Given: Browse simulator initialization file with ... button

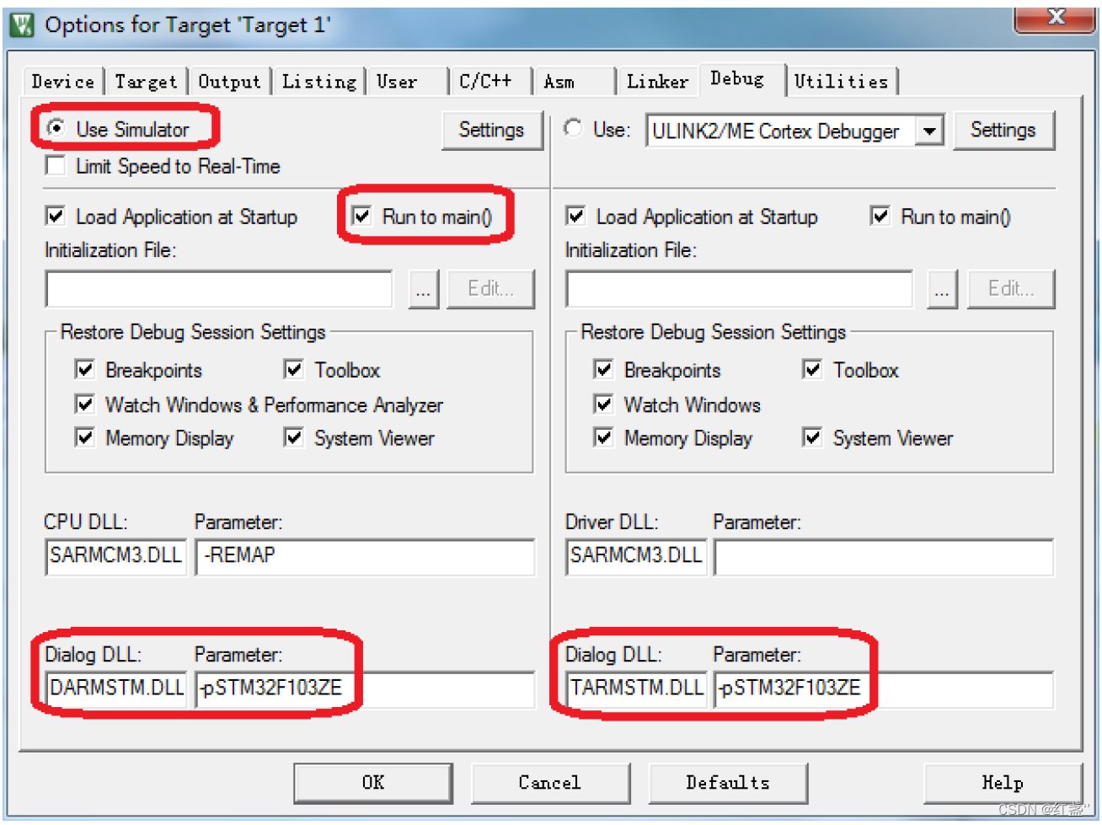Looking at the screenshot, I should pos(424,289).
